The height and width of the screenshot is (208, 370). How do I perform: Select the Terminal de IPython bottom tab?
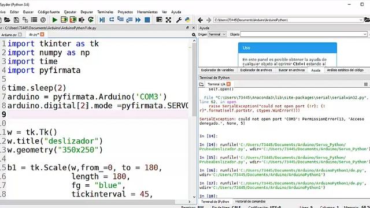pos(215,202)
